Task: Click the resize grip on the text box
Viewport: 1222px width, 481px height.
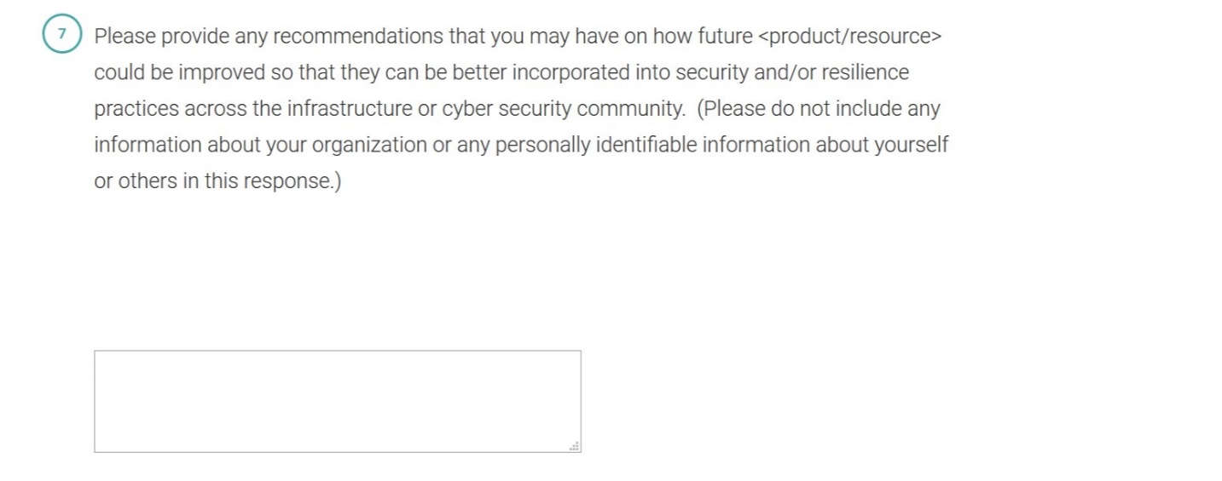Action: [x=575, y=446]
